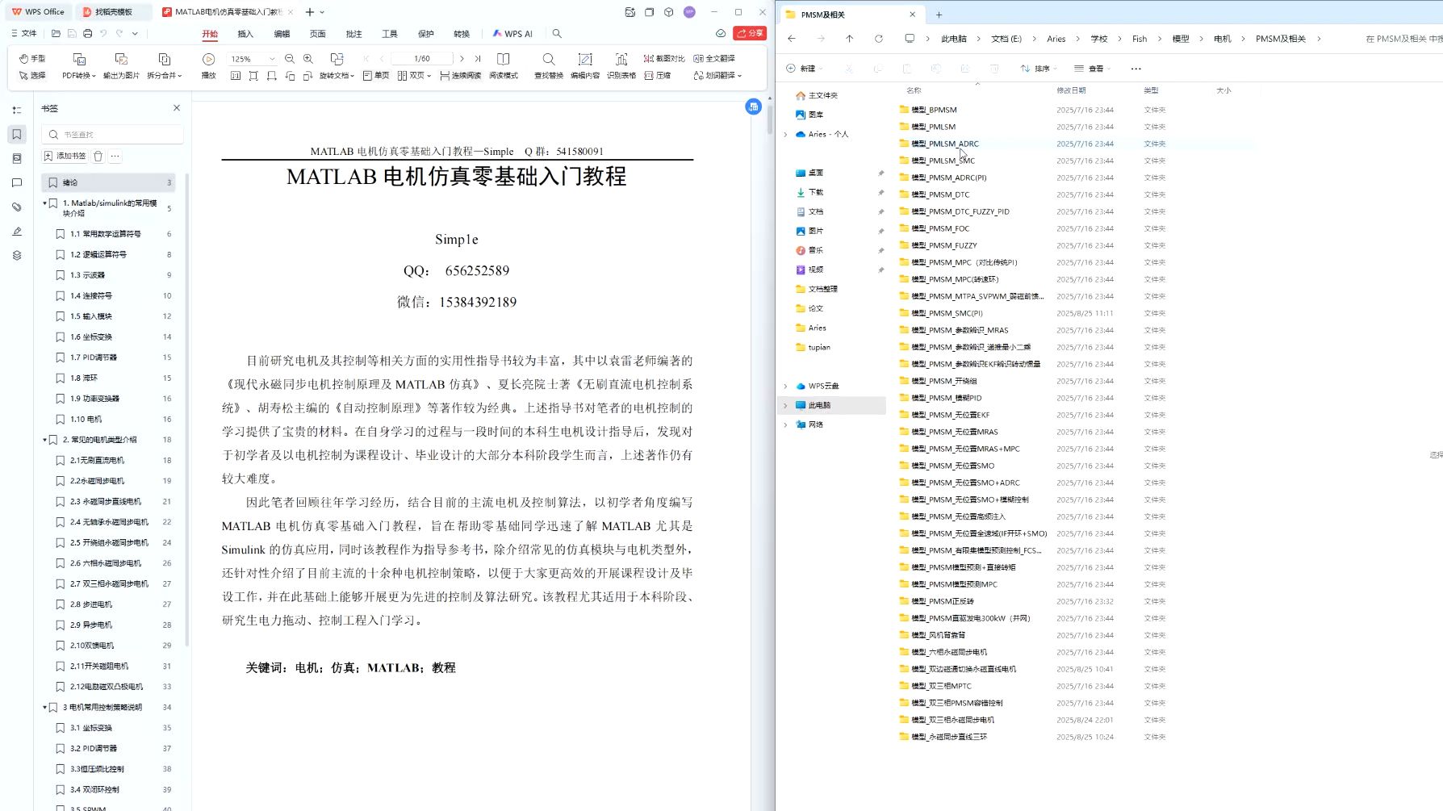Open the comments panel in left sidebar
The width and height of the screenshot is (1443, 811).
16,182
